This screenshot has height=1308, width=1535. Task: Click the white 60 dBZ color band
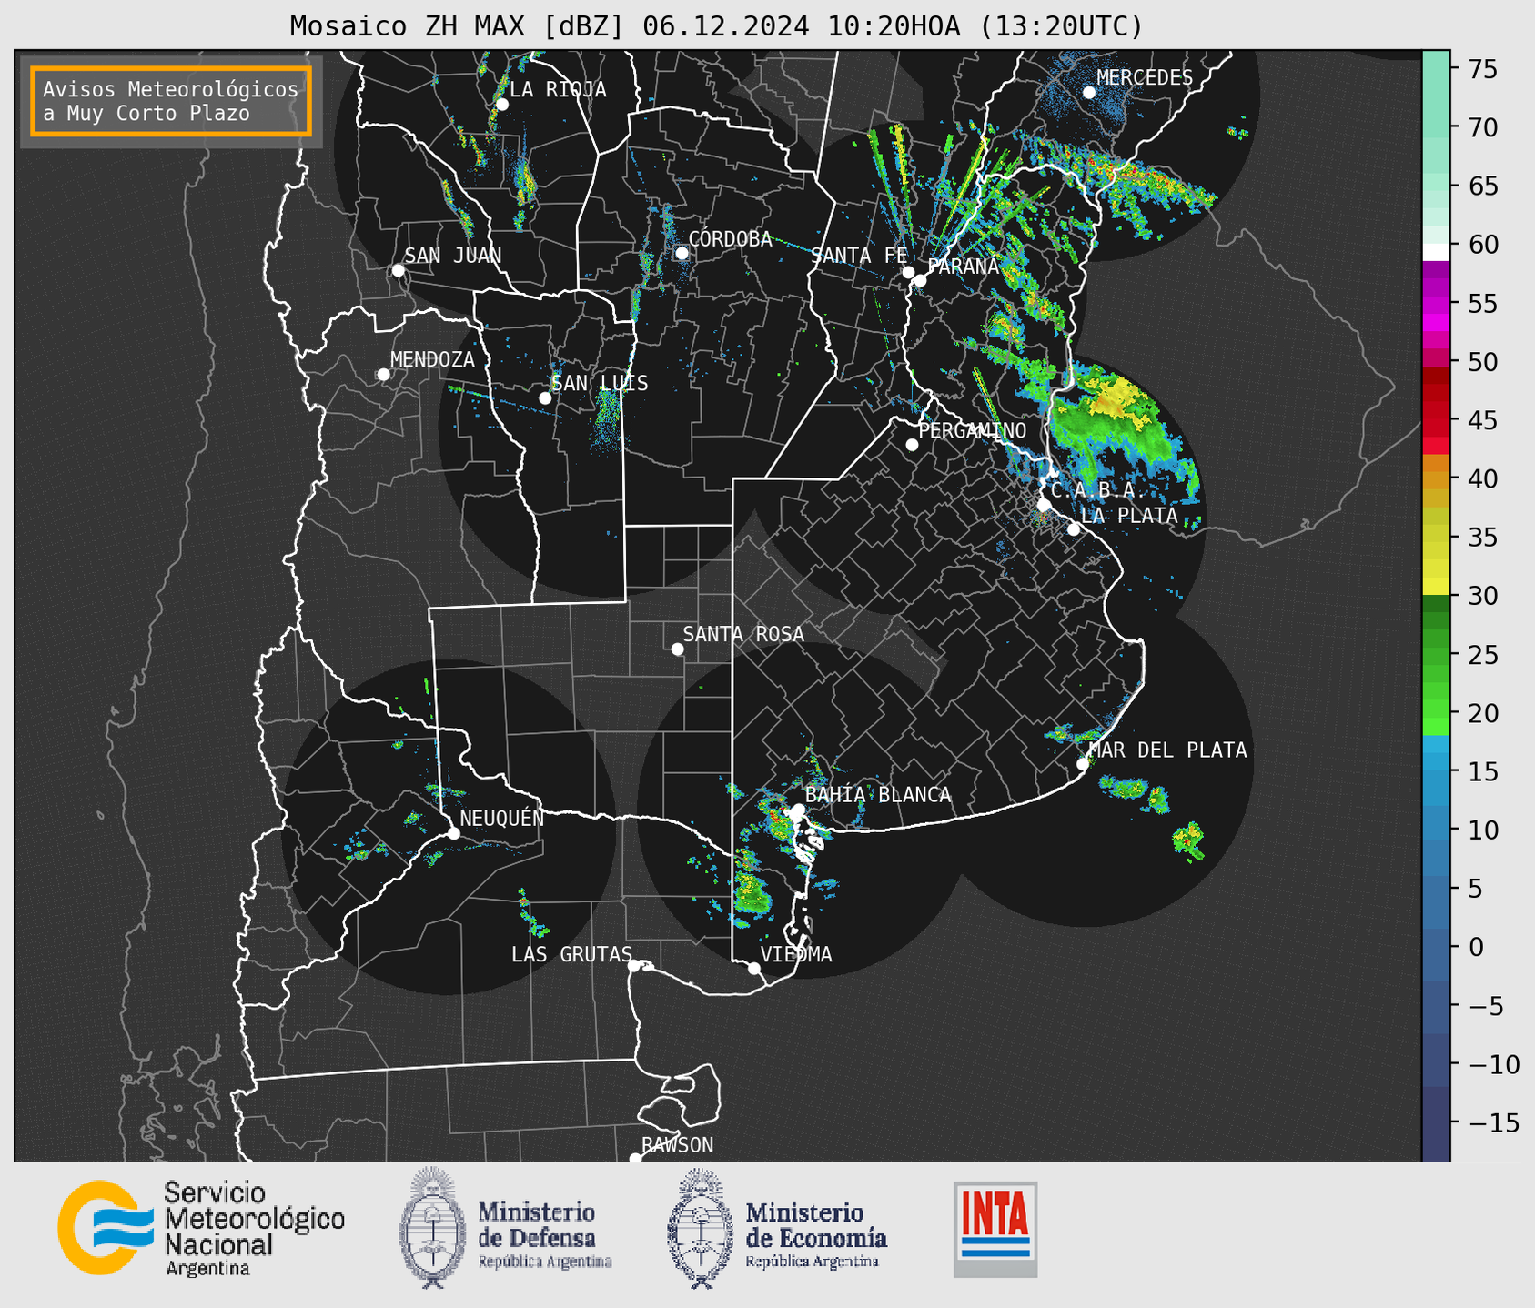click(x=1436, y=252)
